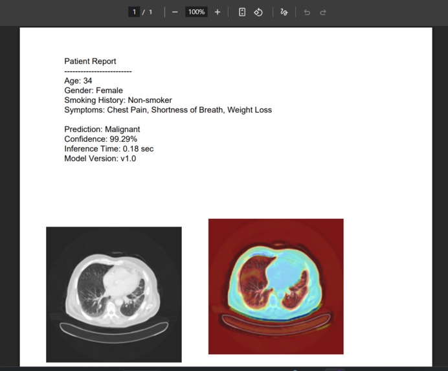
Task: Select the 'Smoking History: Non-smoker' line
Action: (118, 100)
